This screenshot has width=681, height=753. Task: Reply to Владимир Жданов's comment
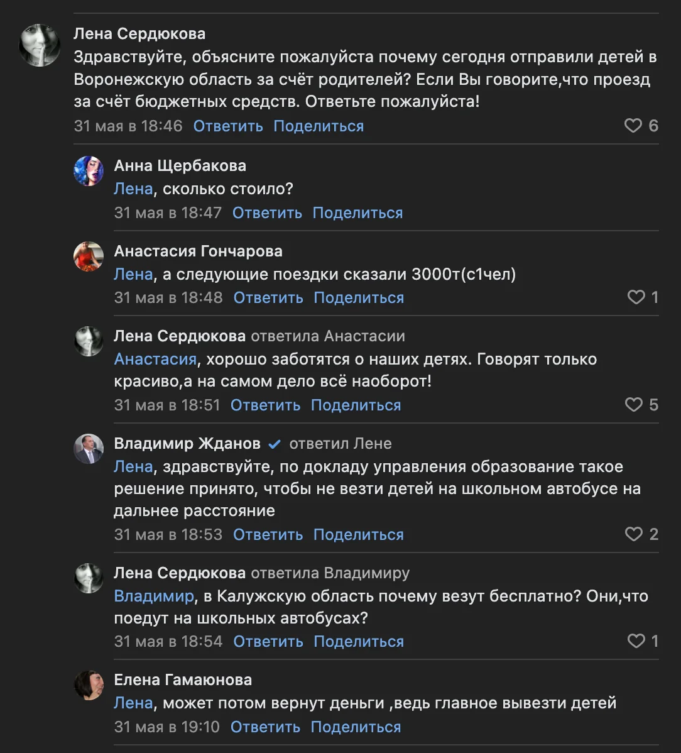pos(268,534)
